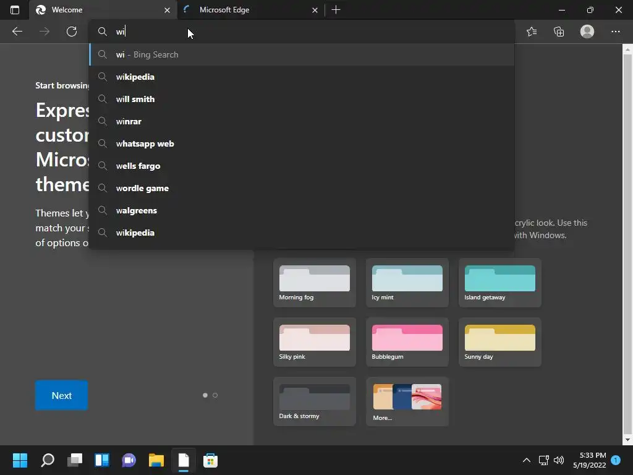
Task: Open Settings and more ellipsis menu
Action: tap(615, 32)
